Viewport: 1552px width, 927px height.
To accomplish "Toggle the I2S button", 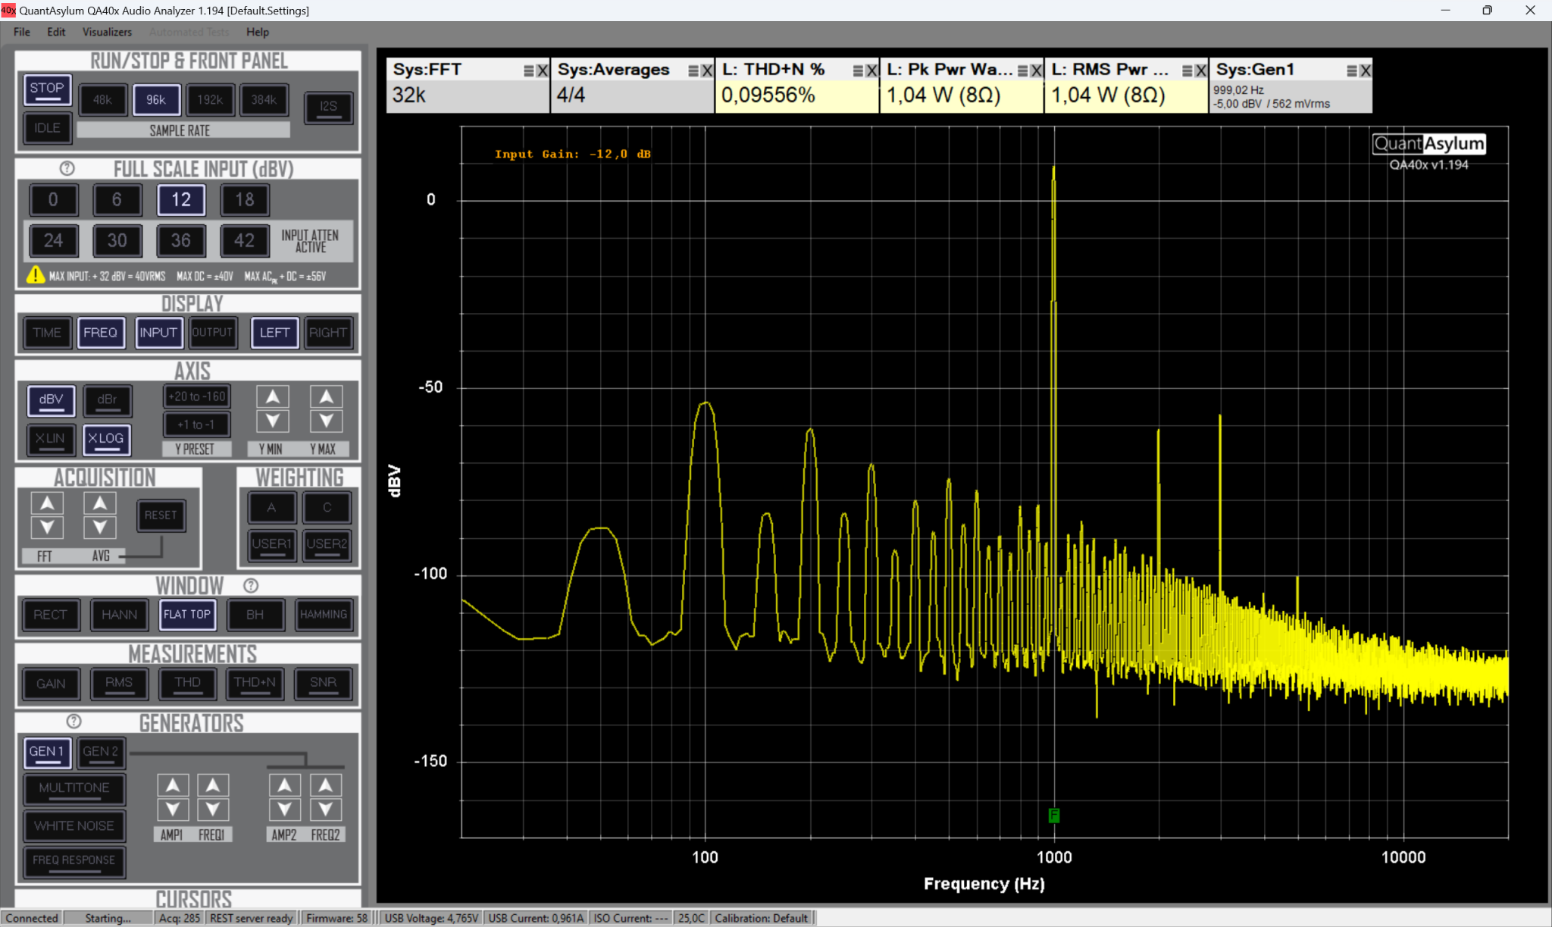I will [328, 106].
